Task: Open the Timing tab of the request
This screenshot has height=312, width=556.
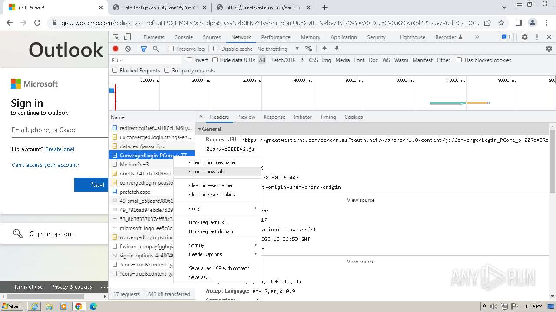Action: 328,117
